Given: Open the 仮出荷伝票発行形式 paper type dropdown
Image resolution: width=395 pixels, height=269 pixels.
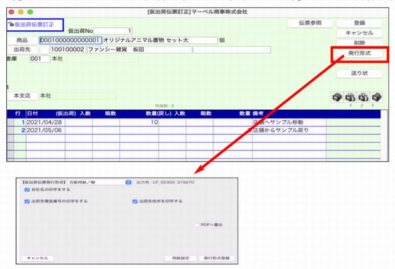Looking at the screenshot, I should [x=128, y=182].
